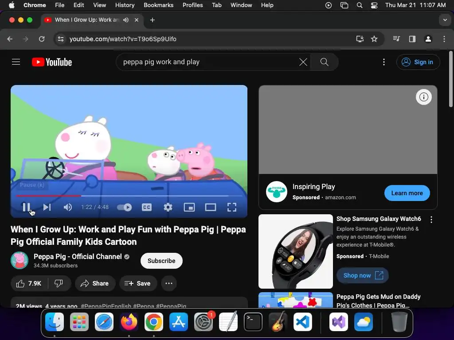View site information icon in address bar
Viewport: 454px width, 340px height.
pos(60,39)
